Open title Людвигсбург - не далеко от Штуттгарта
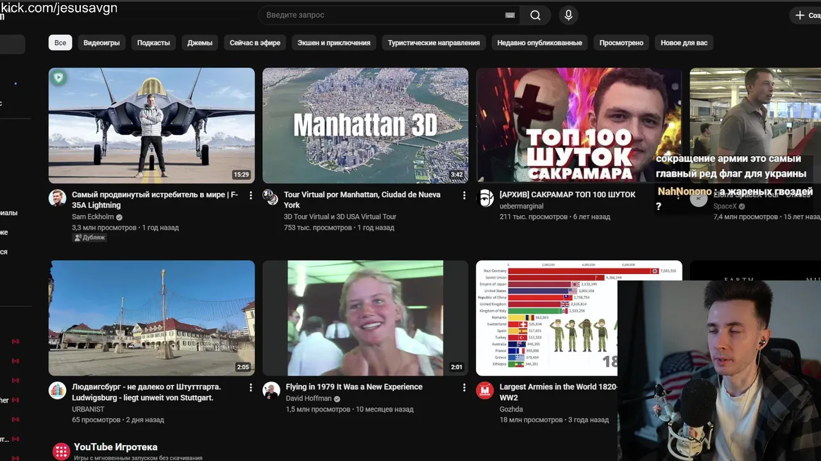Image resolution: width=821 pixels, height=461 pixels. click(146, 392)
